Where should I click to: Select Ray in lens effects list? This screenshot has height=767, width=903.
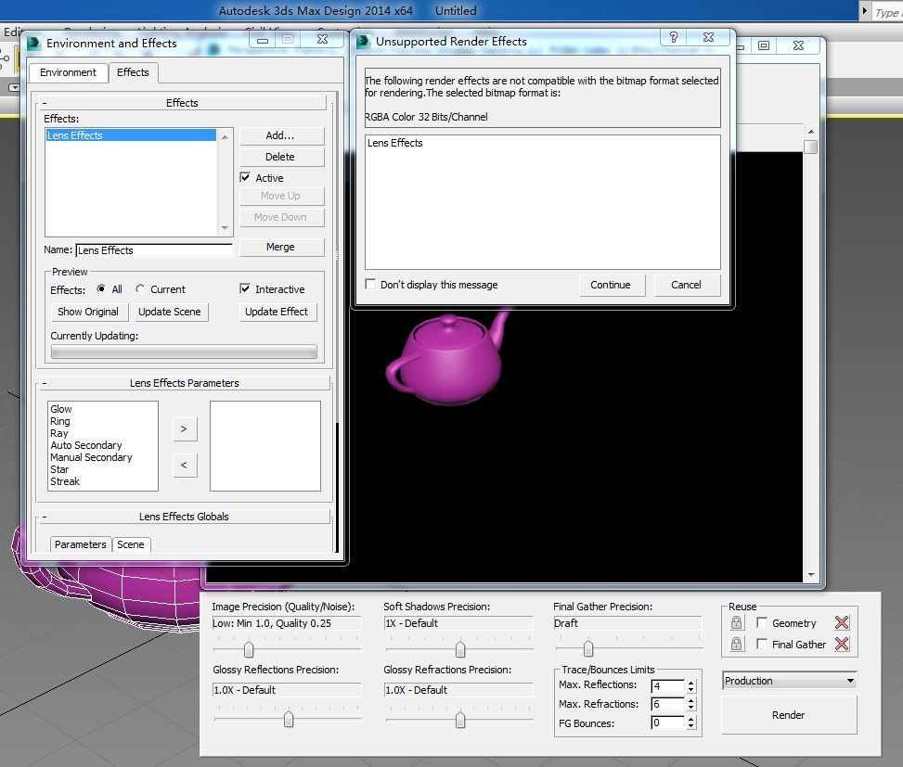point(58,433)
